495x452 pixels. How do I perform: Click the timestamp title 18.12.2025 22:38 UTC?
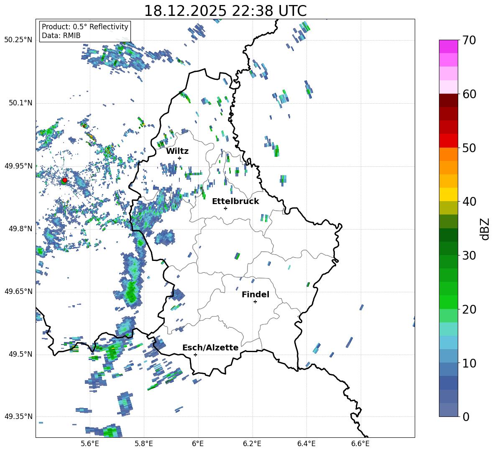click(225, 11)
